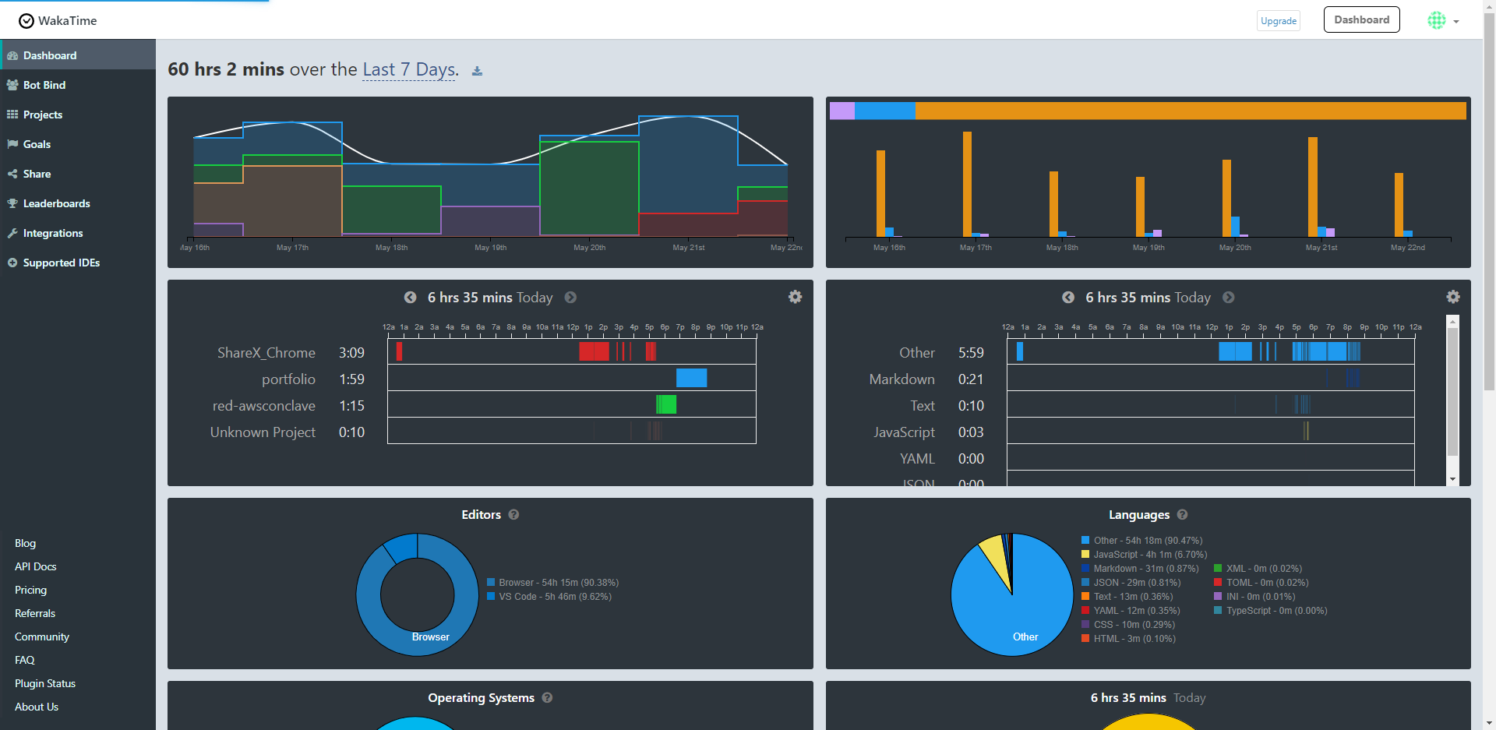Click the VS Code legend color swatch
Viewport: 1496px width, 730px height.
(491, 596)
